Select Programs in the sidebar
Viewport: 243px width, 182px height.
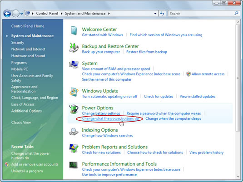(19, 63)
